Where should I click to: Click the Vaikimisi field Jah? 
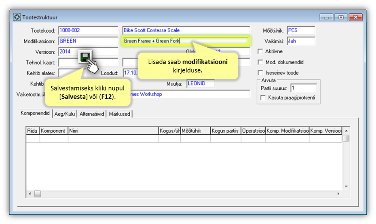click(301, 41)
